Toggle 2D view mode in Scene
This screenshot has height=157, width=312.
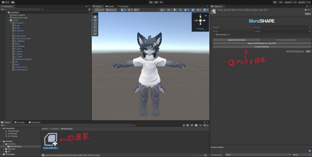point(168,10)
